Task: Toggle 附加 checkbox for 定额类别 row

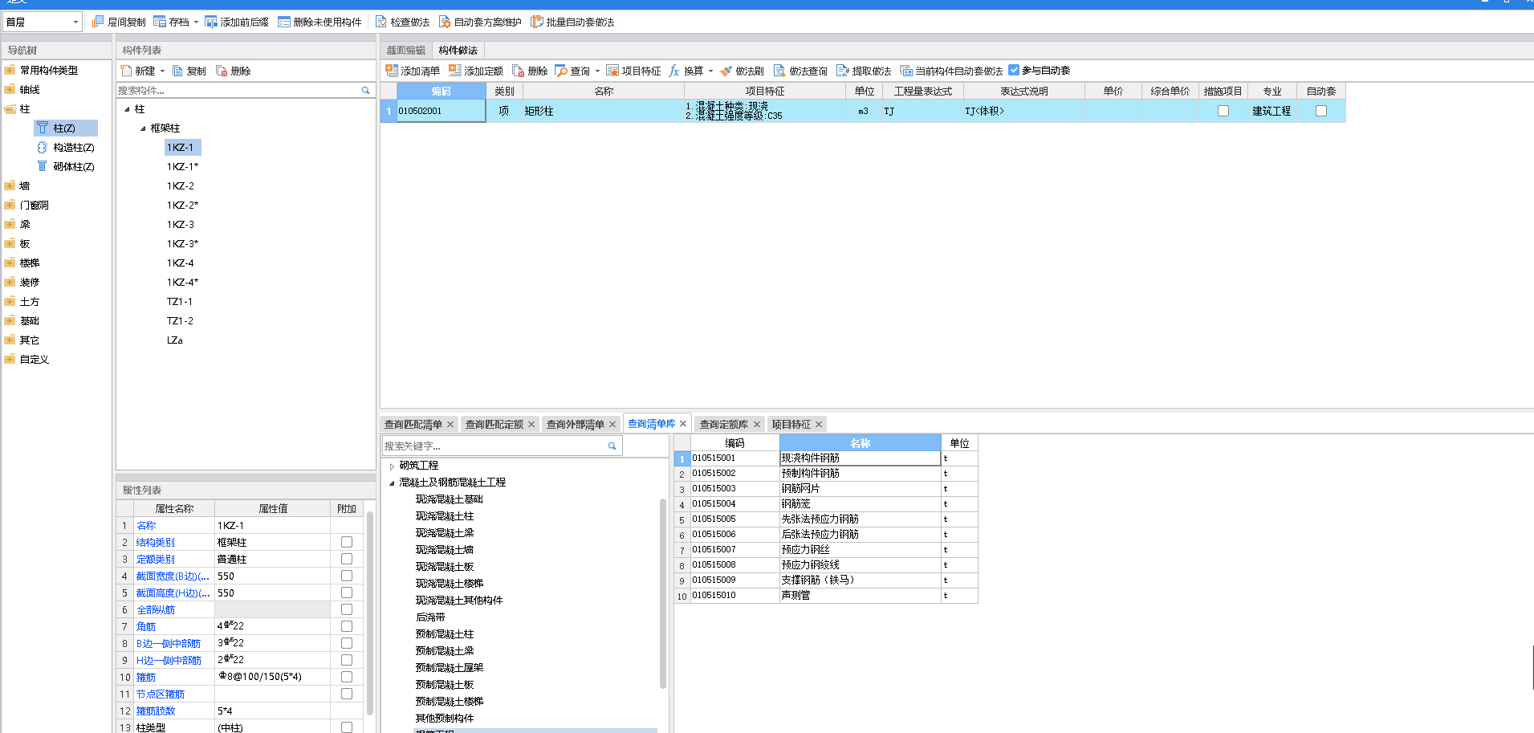Action: 347,559
